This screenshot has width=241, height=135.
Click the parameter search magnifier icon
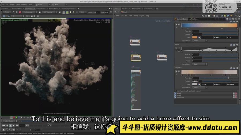coord(233,19)
